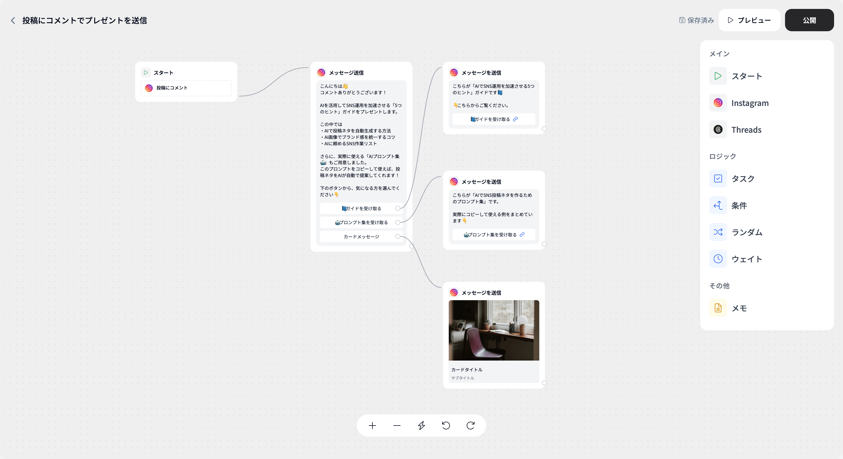Image resolution: width=843 pixels, height=459 pixels.
Task: Open preview with the プレビュー button
Action: coord(749,20)
